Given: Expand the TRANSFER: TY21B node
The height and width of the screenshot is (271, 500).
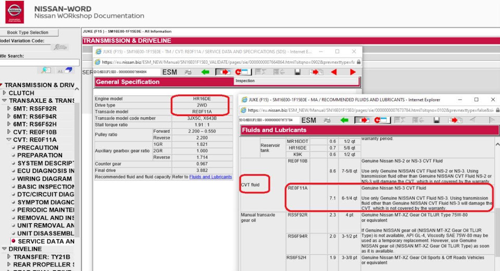Looking at the screenshot, I should (9, 256).
